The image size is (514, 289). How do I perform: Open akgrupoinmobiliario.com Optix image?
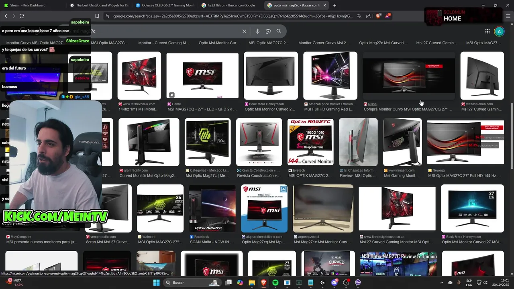(264, 208)
